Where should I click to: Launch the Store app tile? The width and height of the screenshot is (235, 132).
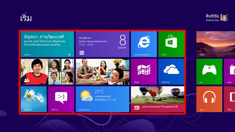click(171, 44)
